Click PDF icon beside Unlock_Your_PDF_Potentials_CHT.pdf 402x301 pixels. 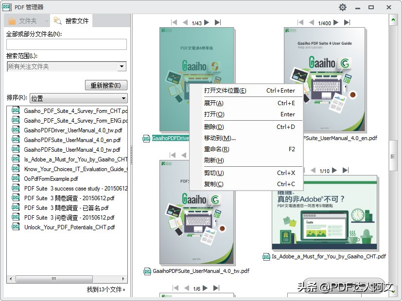pos(16,226)
